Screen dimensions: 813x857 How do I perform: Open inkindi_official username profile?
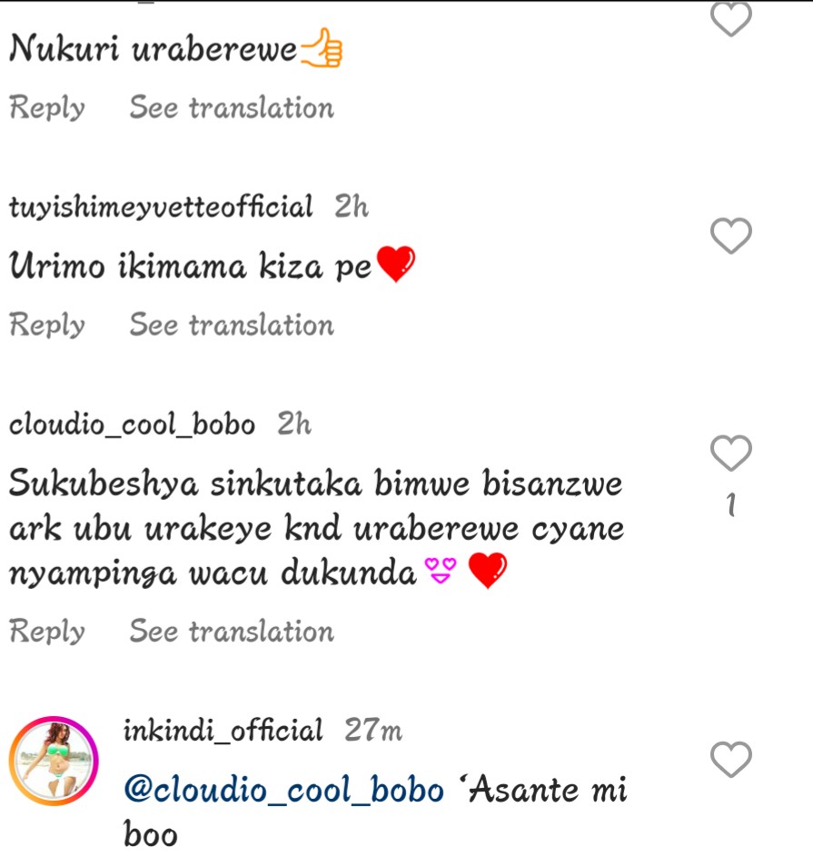tap(223, 730)
